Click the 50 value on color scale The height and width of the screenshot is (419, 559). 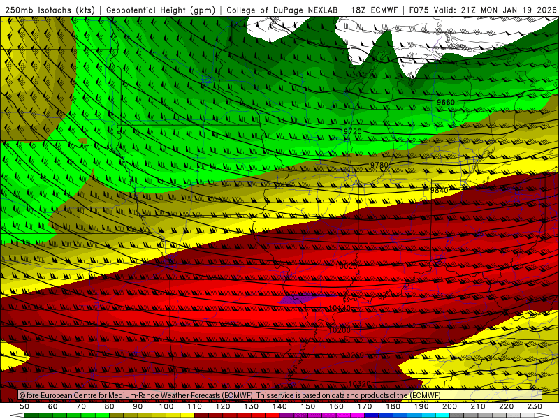24,406
